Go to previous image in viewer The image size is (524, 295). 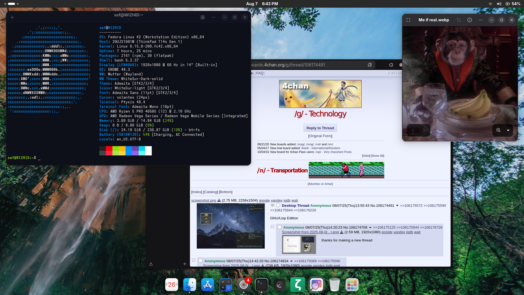(413, 130)
